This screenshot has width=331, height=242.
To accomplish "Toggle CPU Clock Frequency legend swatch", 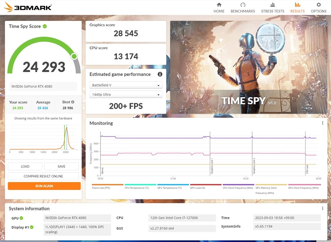I will click(x=239, y=184).
